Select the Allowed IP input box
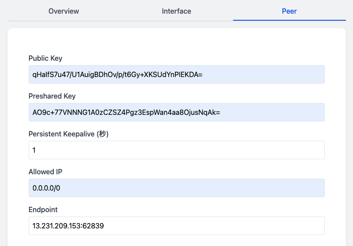 176,188
